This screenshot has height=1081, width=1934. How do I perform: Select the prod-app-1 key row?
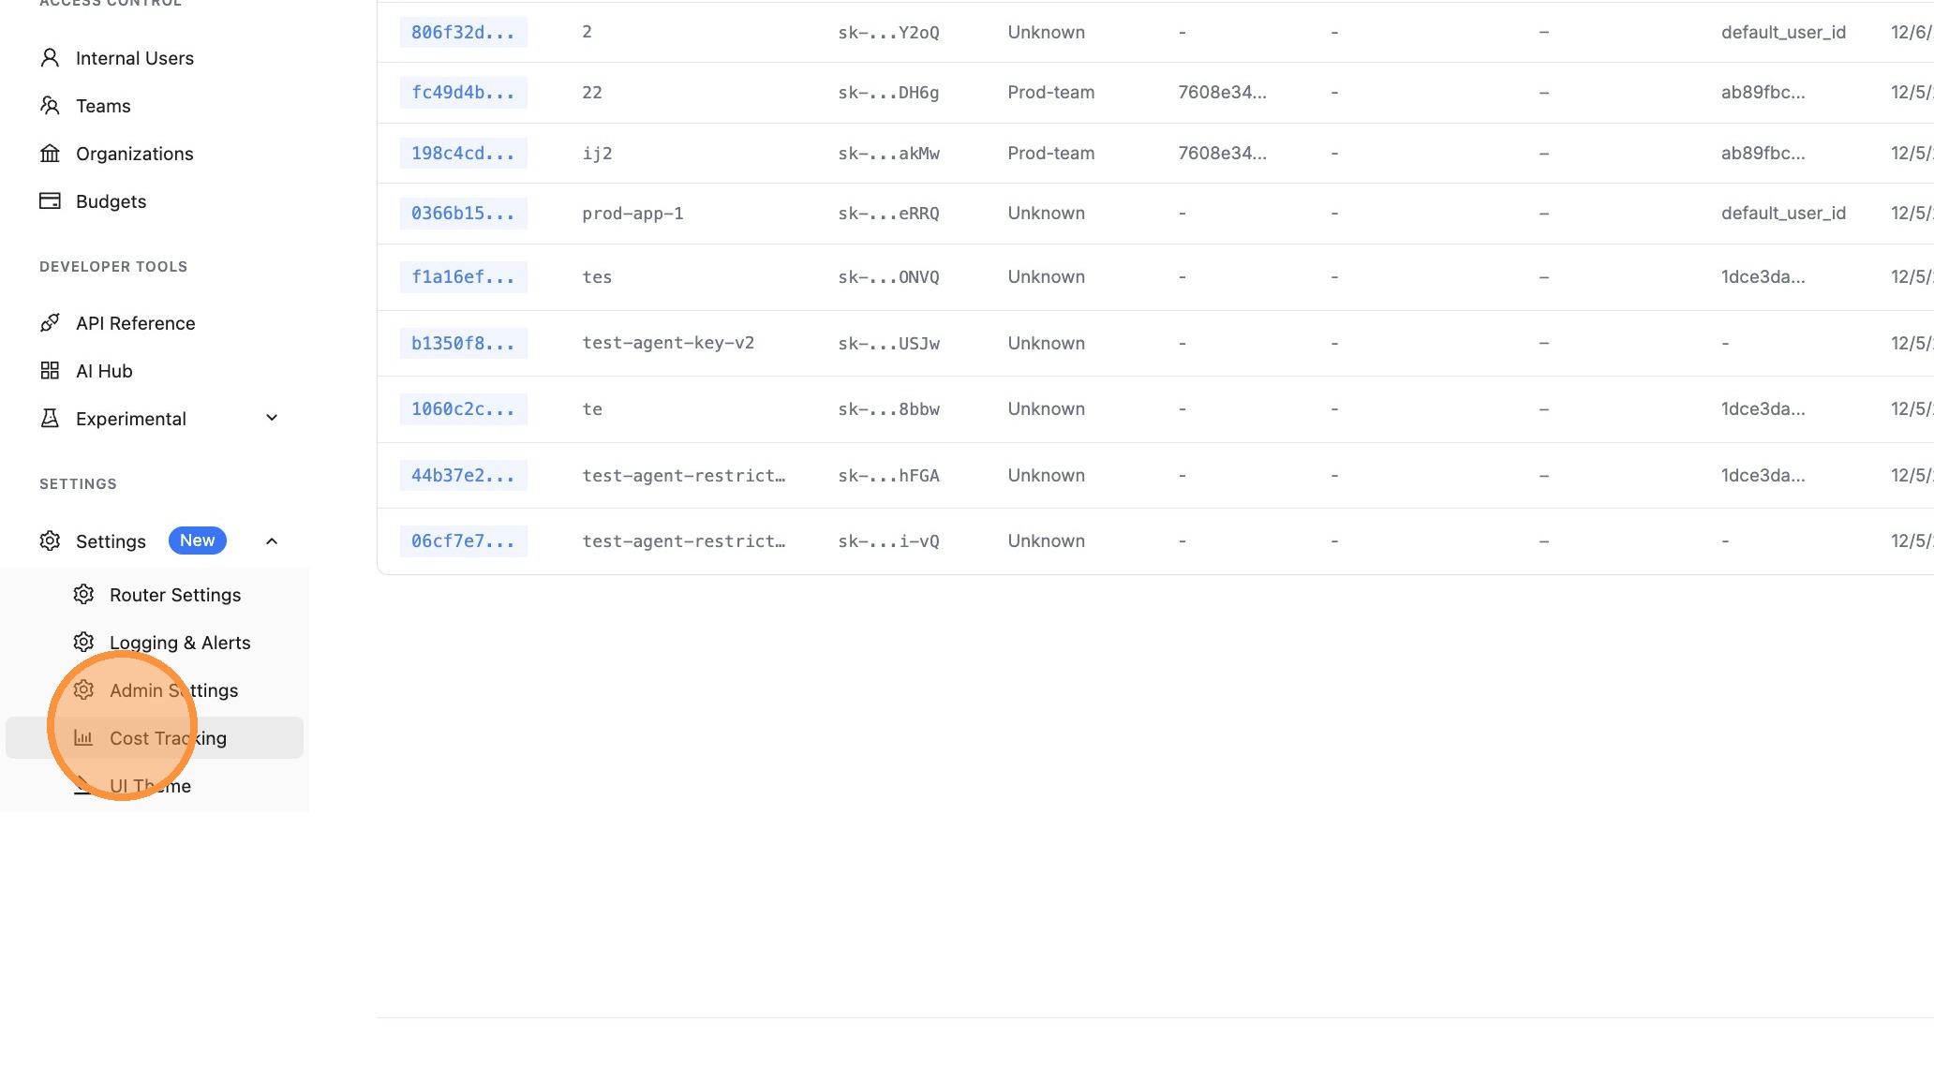(x=632, y=213)
